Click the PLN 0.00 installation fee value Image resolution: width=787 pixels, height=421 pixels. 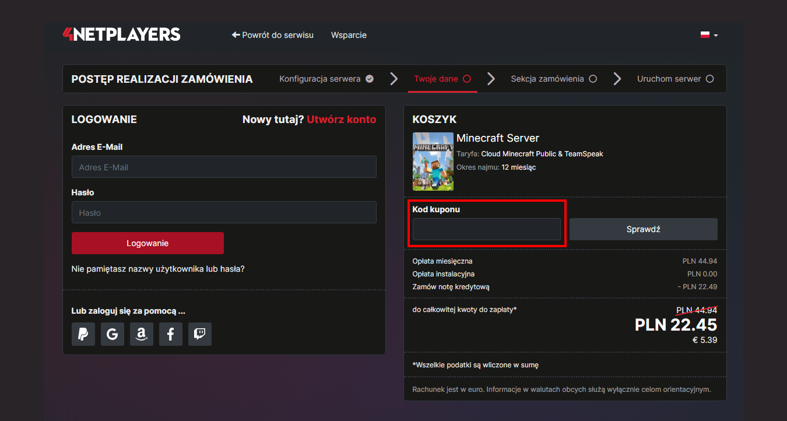pyautogui.click(x=702, y=274)
